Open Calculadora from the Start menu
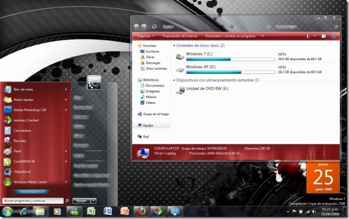 coord(34,131)
